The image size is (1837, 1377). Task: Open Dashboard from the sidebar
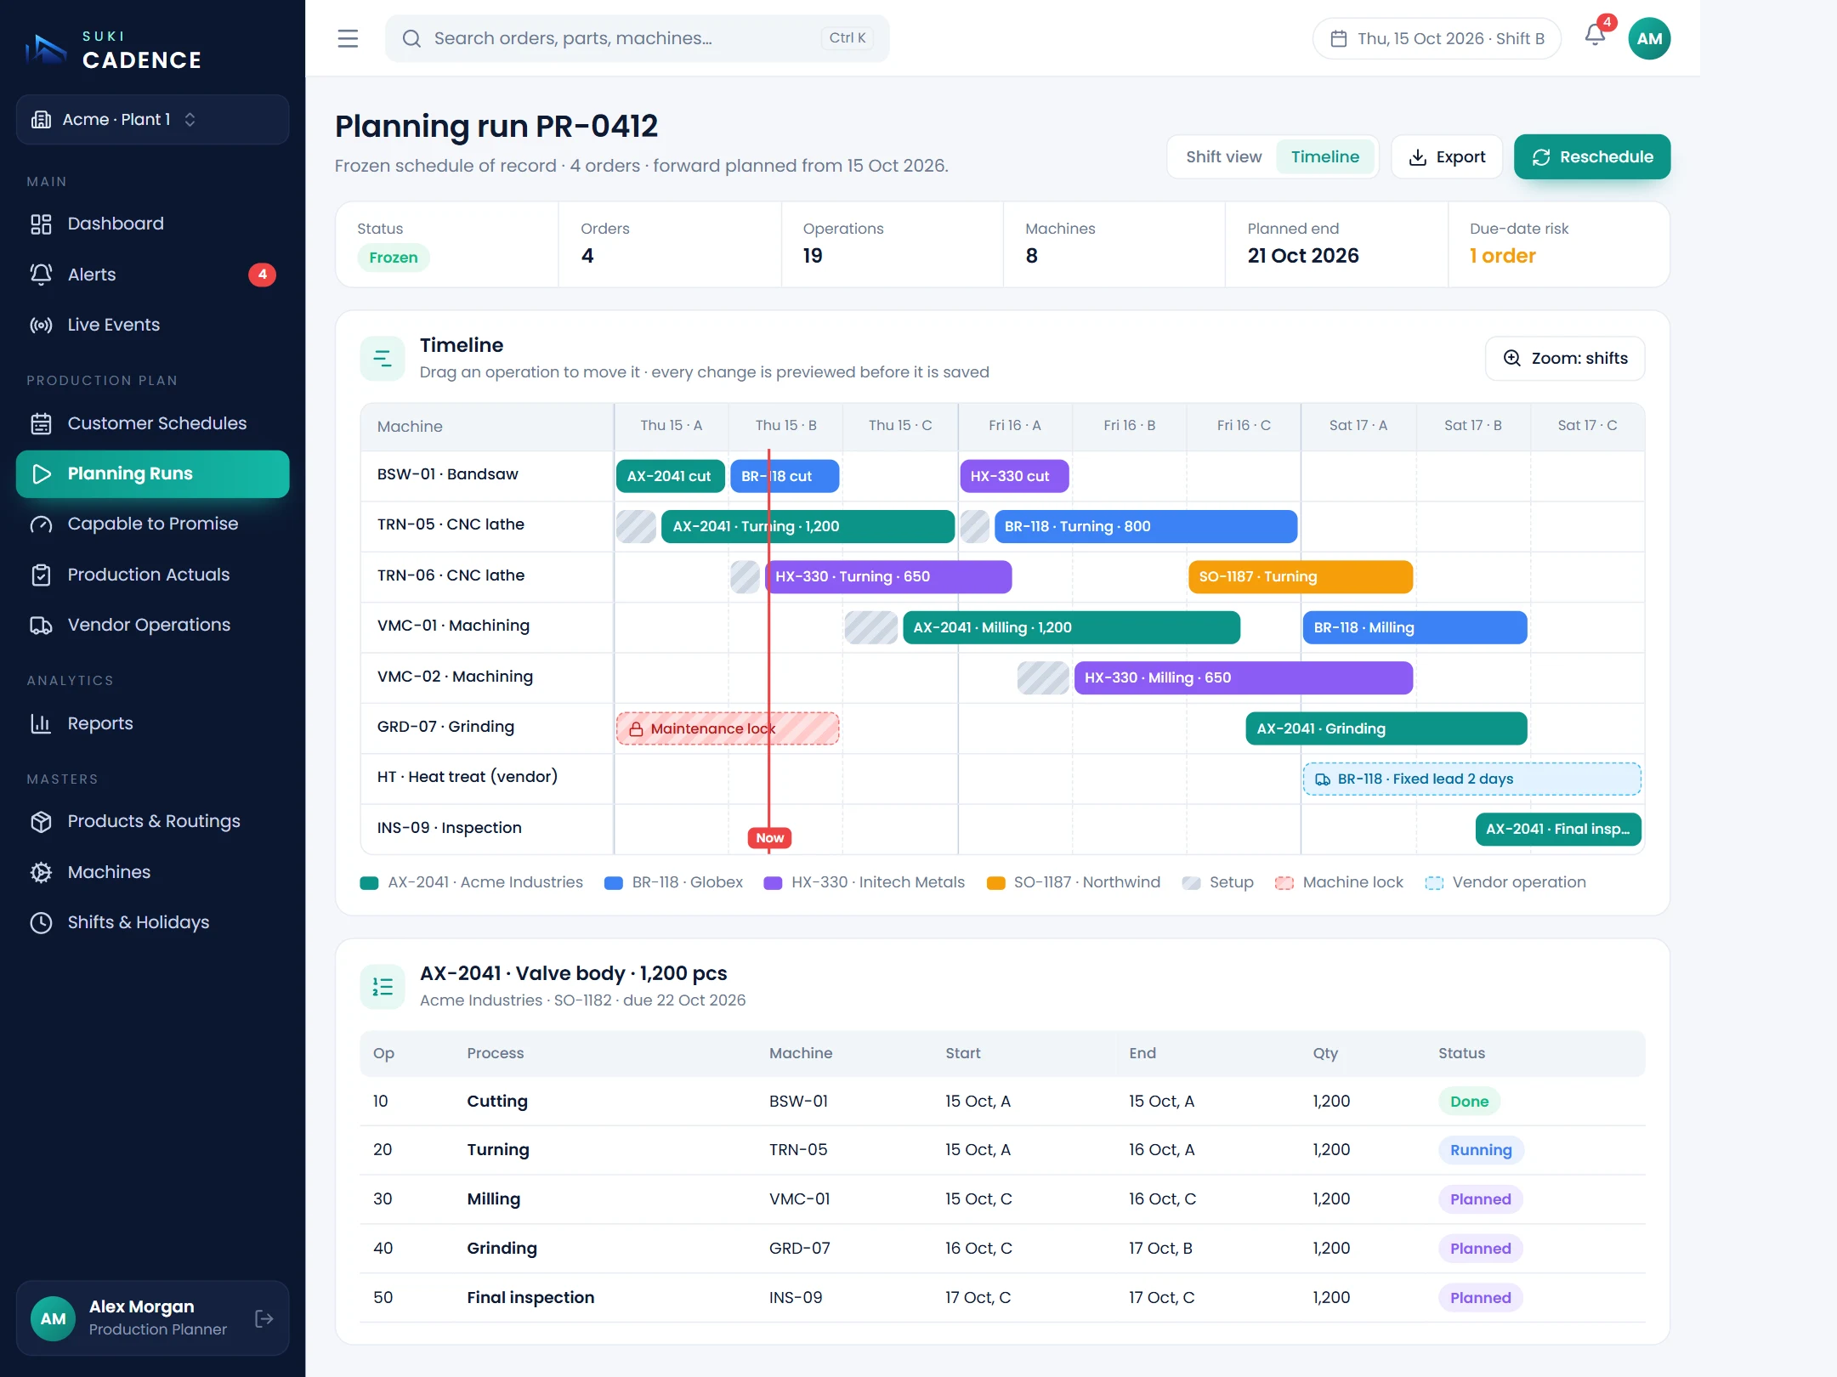pos(152,224)
